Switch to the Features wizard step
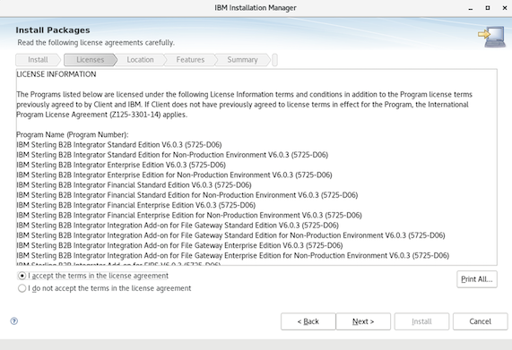 190,60
